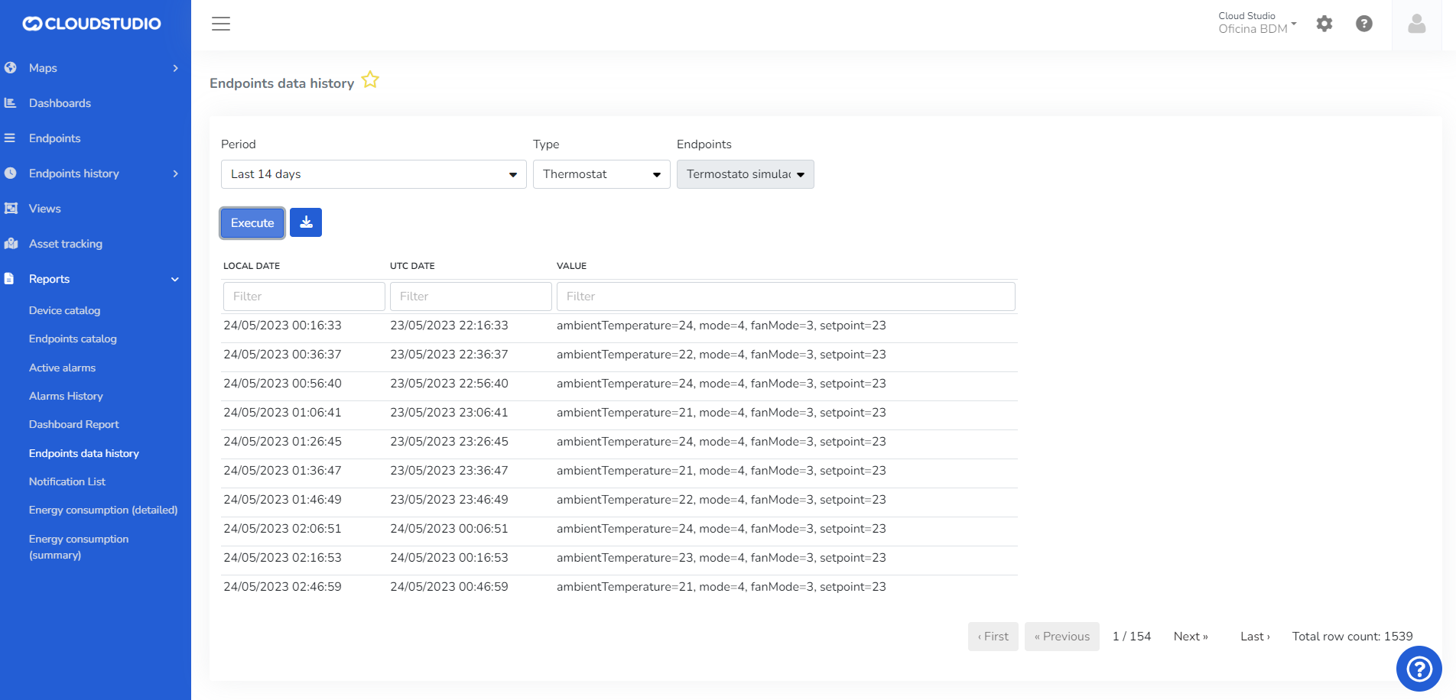
Task: Open Asset tracking in sidebar
Action: [66, 244]
